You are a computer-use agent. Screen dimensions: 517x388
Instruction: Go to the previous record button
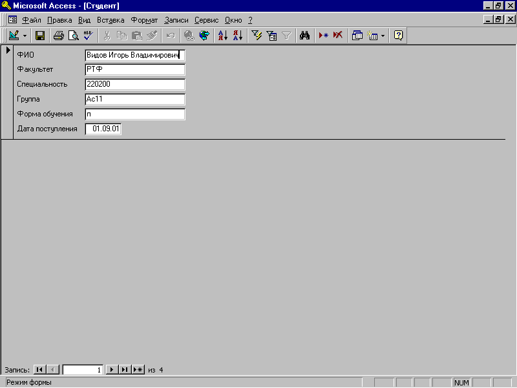[53, 369]
